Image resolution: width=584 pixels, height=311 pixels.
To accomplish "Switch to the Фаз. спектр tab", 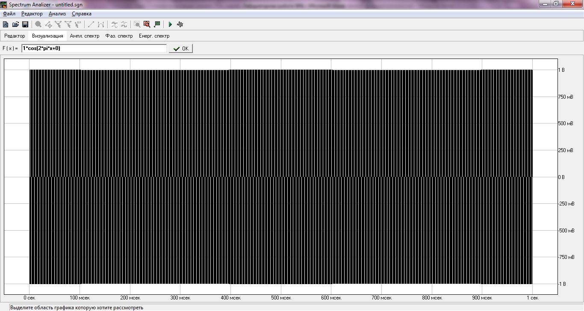I will coord(119,36).
